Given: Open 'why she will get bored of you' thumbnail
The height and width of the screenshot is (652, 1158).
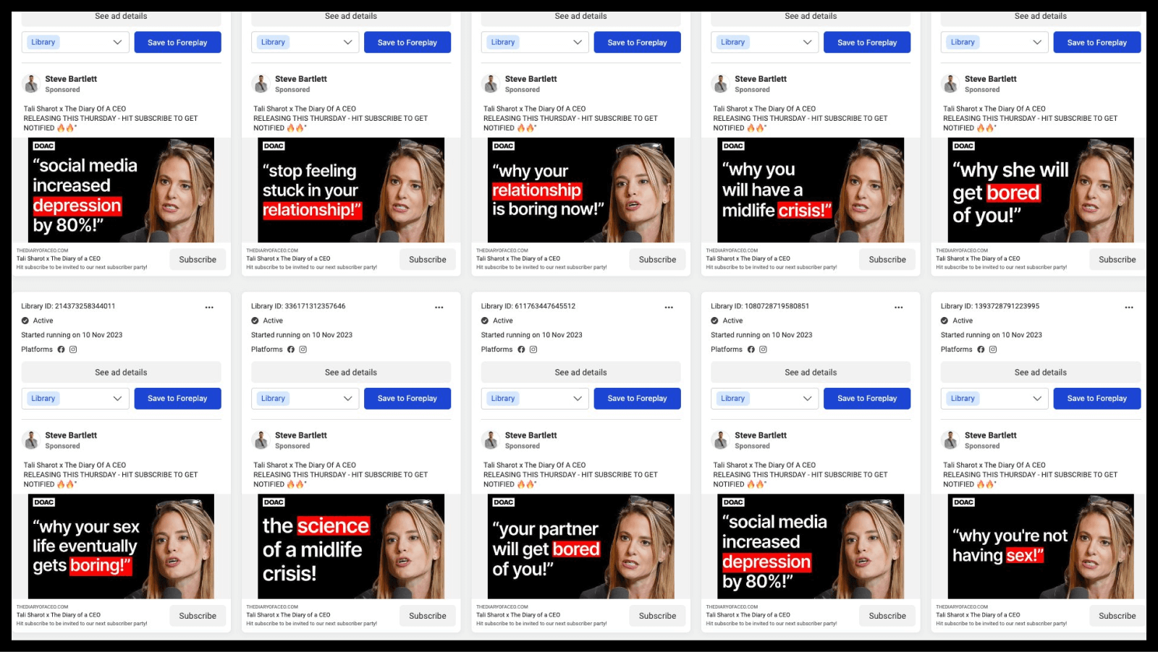Looking at the screenshot, I should (x=1041, y=190).
